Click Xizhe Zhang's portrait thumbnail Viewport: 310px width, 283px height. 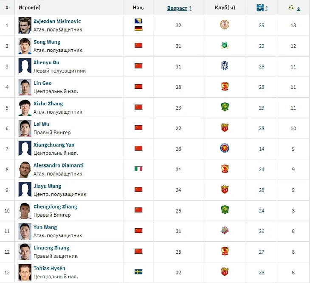coord(25,108)
